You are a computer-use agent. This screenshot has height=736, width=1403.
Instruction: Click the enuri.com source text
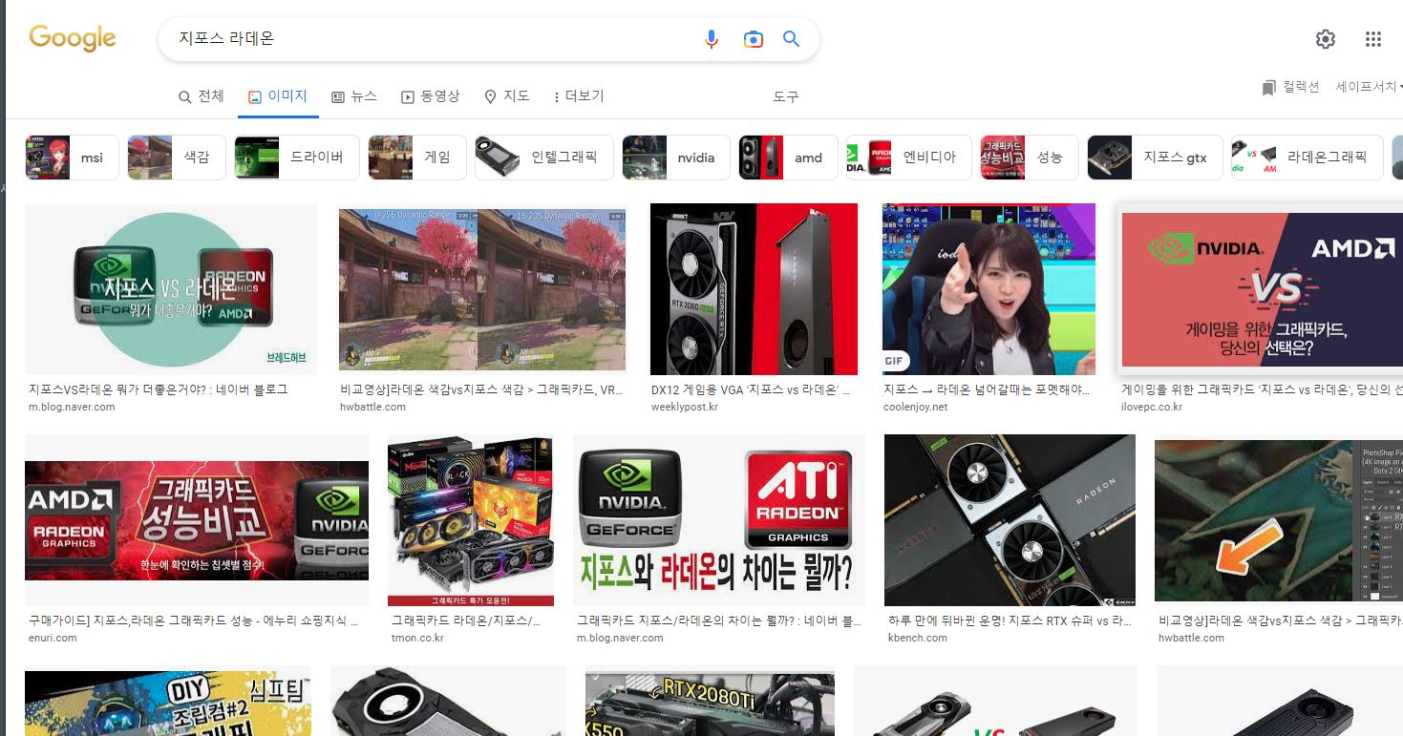[53, 638]
